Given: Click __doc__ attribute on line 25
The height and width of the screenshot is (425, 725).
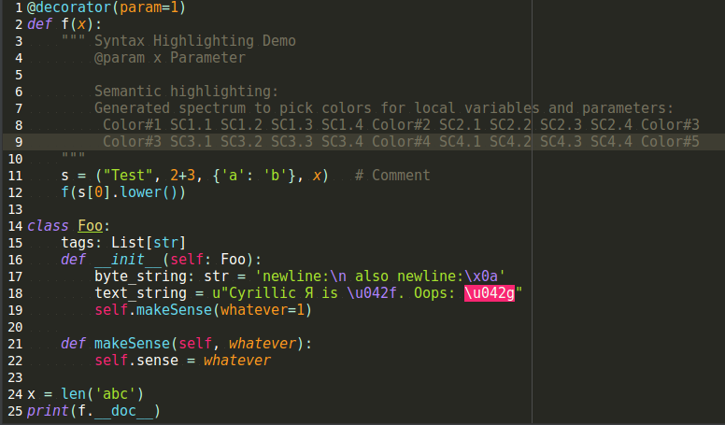Looking at the screenshot, I should pos(123,411).
